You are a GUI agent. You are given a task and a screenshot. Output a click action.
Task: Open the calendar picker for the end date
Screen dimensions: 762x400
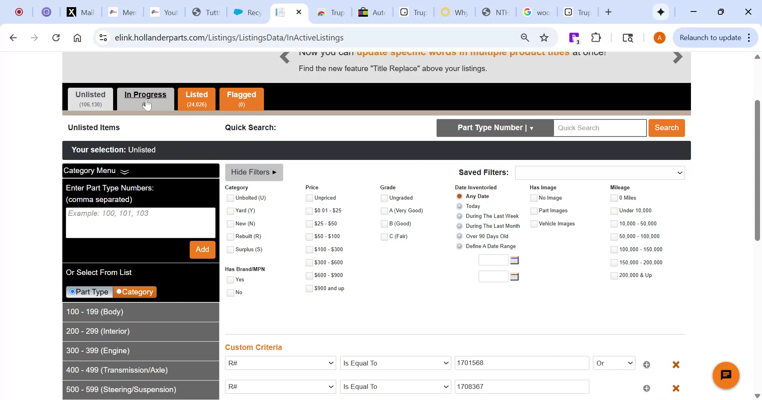(x=514, y=277)
